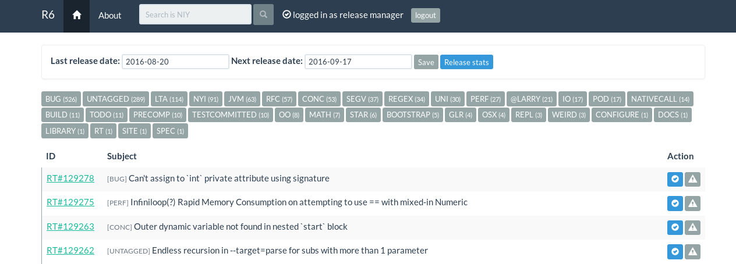Click warning triangle icon for RT#129262
This screenshot has height=264, width=736.
click(692, 251)
